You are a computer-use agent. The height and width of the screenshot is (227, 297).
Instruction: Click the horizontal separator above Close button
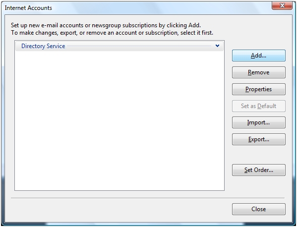pos(148,198)
